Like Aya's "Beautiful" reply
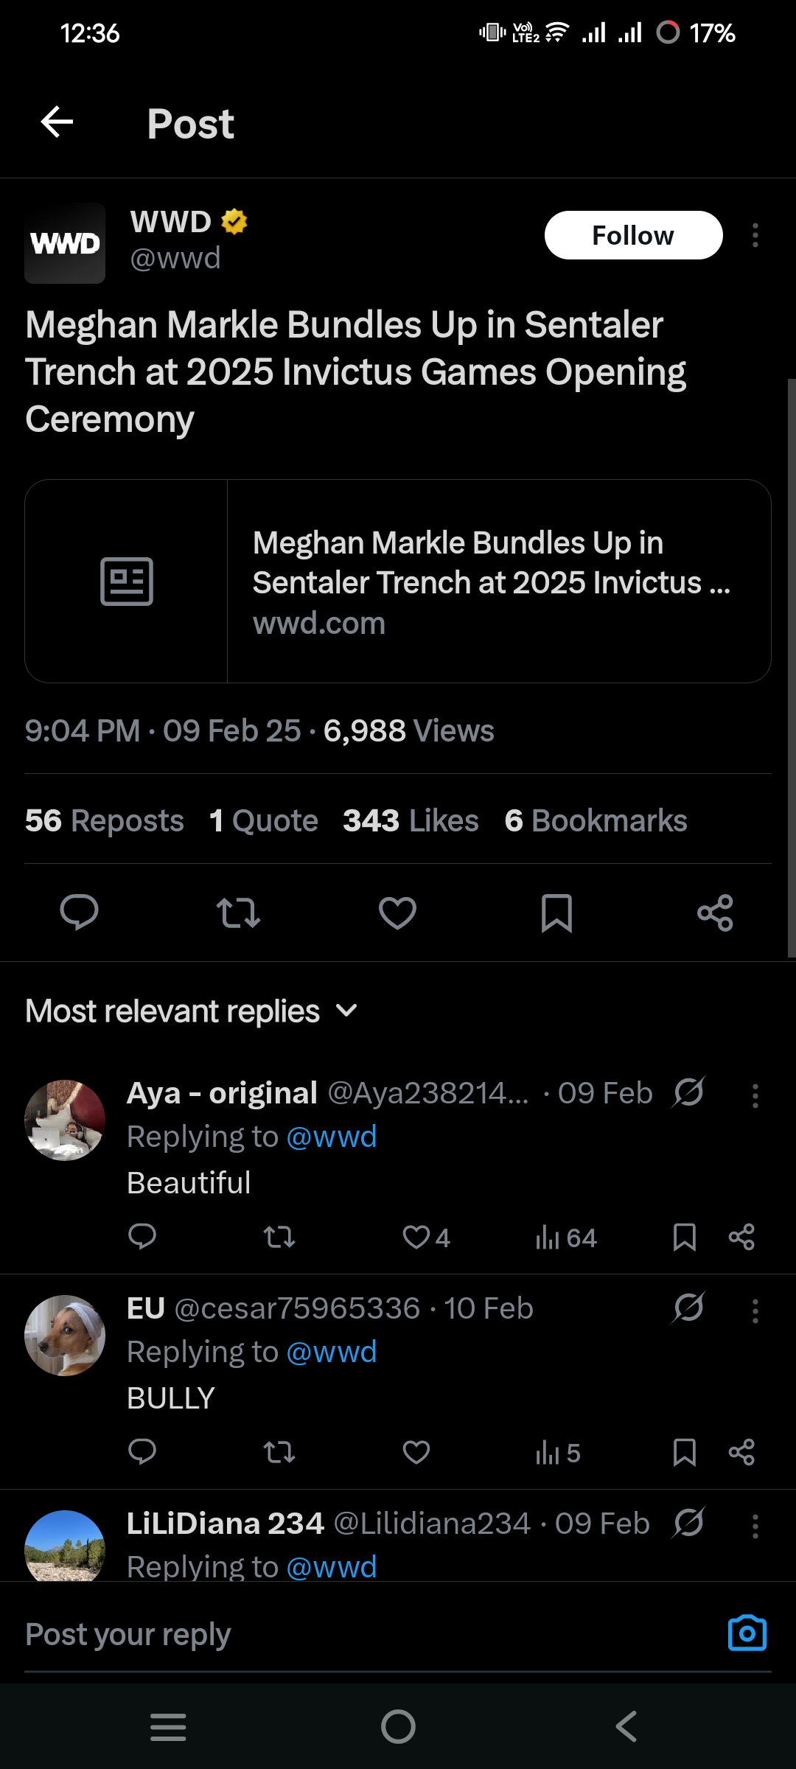Screen dimensions: 796x1769 (x=416, y=1237)
